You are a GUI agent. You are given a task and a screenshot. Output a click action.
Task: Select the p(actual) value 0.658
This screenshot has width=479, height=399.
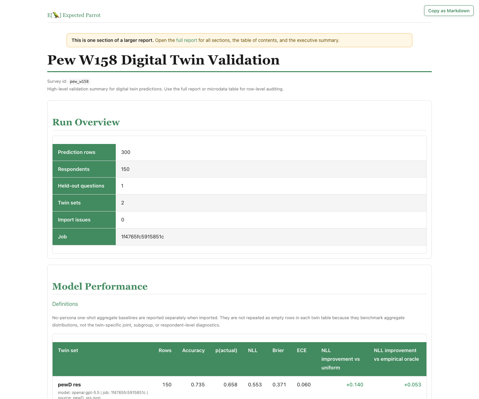[231, 385]
